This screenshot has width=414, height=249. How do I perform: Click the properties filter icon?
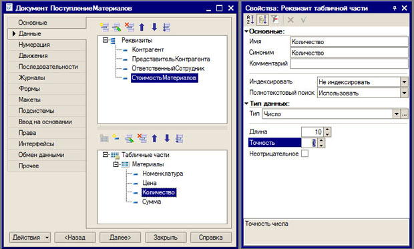point(275,20)
